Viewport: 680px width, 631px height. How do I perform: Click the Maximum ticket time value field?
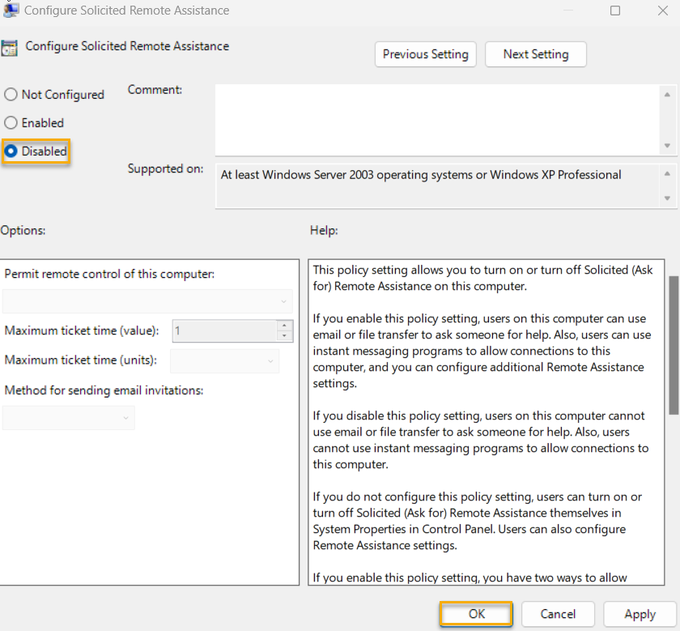tap(223, 330)
